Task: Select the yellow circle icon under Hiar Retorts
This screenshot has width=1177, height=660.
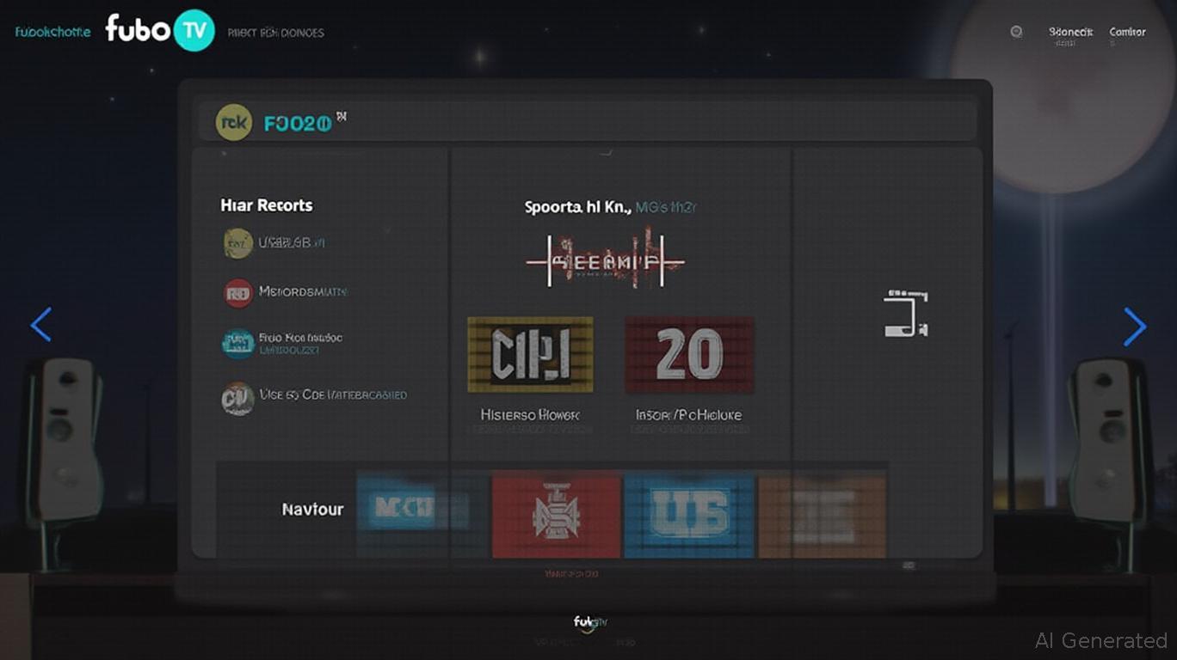Action: click(237, 243)
